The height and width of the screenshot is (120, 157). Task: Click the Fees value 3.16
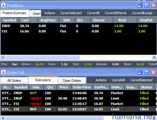coord(64,64)
